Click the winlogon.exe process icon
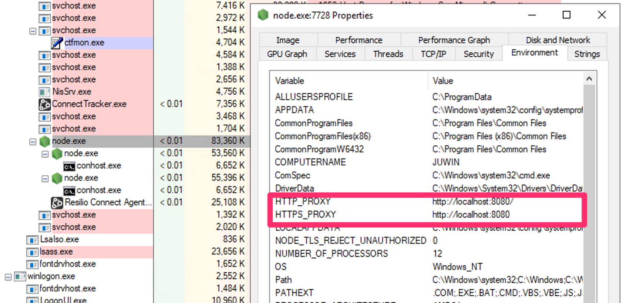This screenshot has height=303, width=625. pyautogui.click(x=20, y=276)
